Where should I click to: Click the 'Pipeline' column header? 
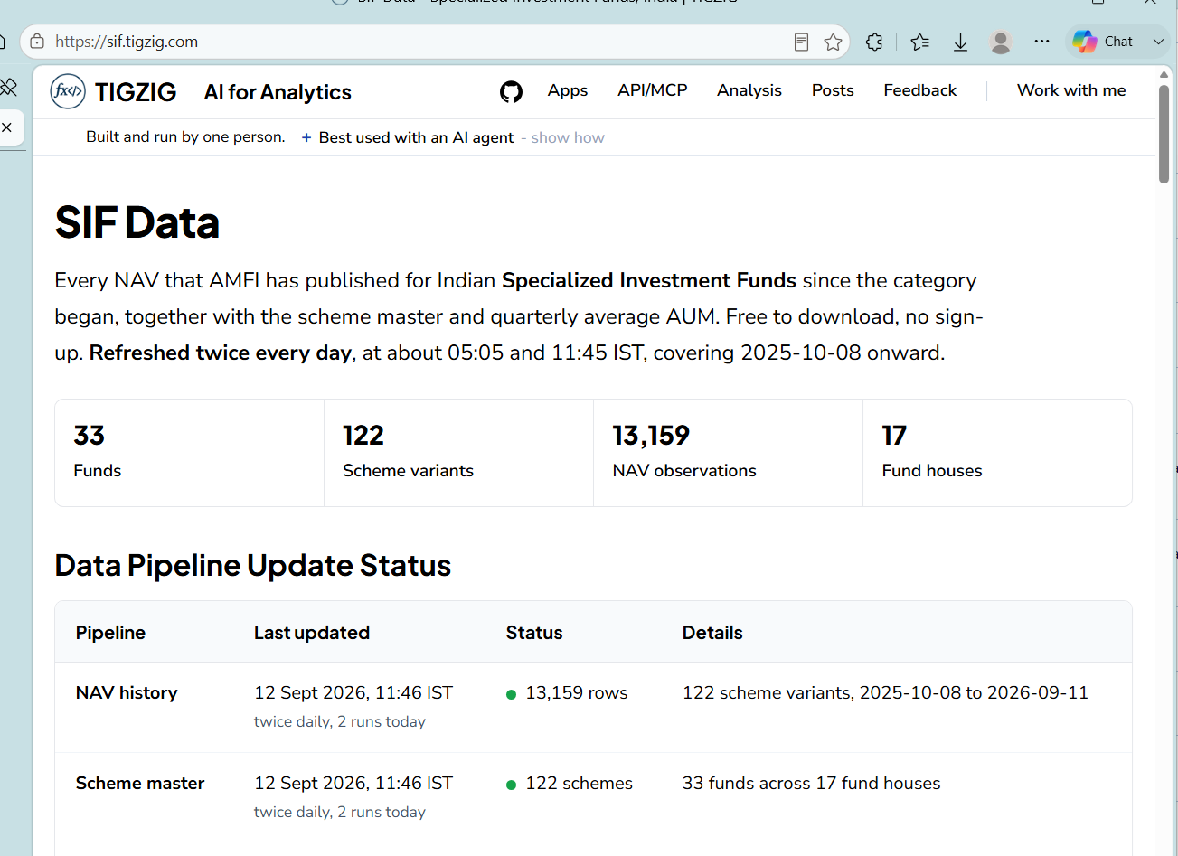[110, 633]
